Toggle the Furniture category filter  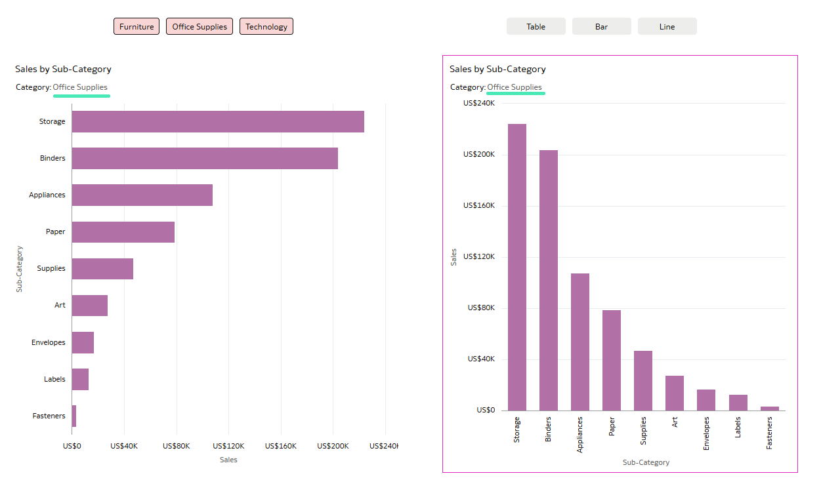[x=137, y=27]
